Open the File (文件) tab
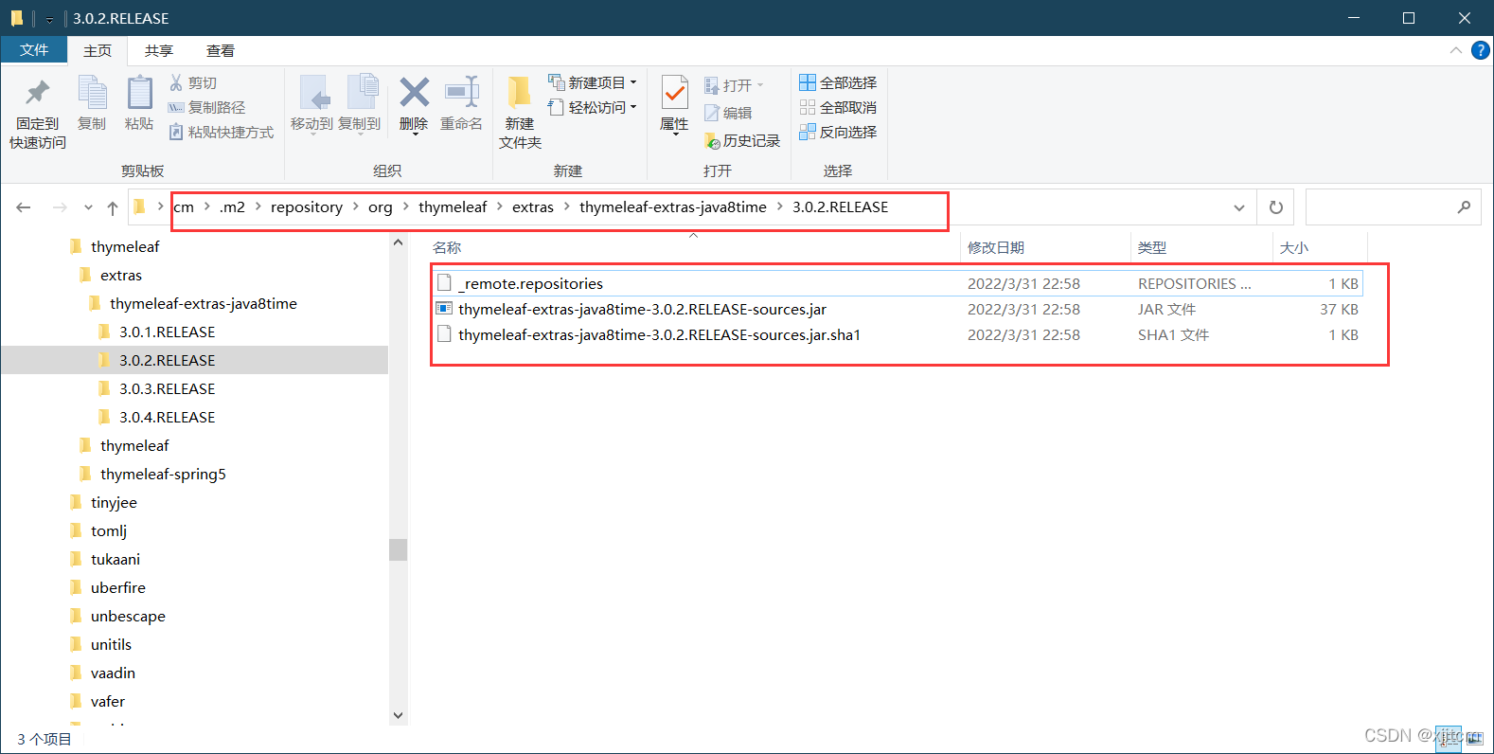1494x754 pixels. [x=34, y=50]
